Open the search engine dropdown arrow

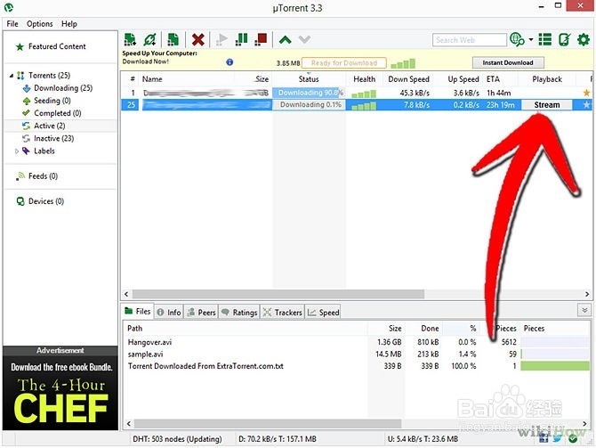(531, 39)
